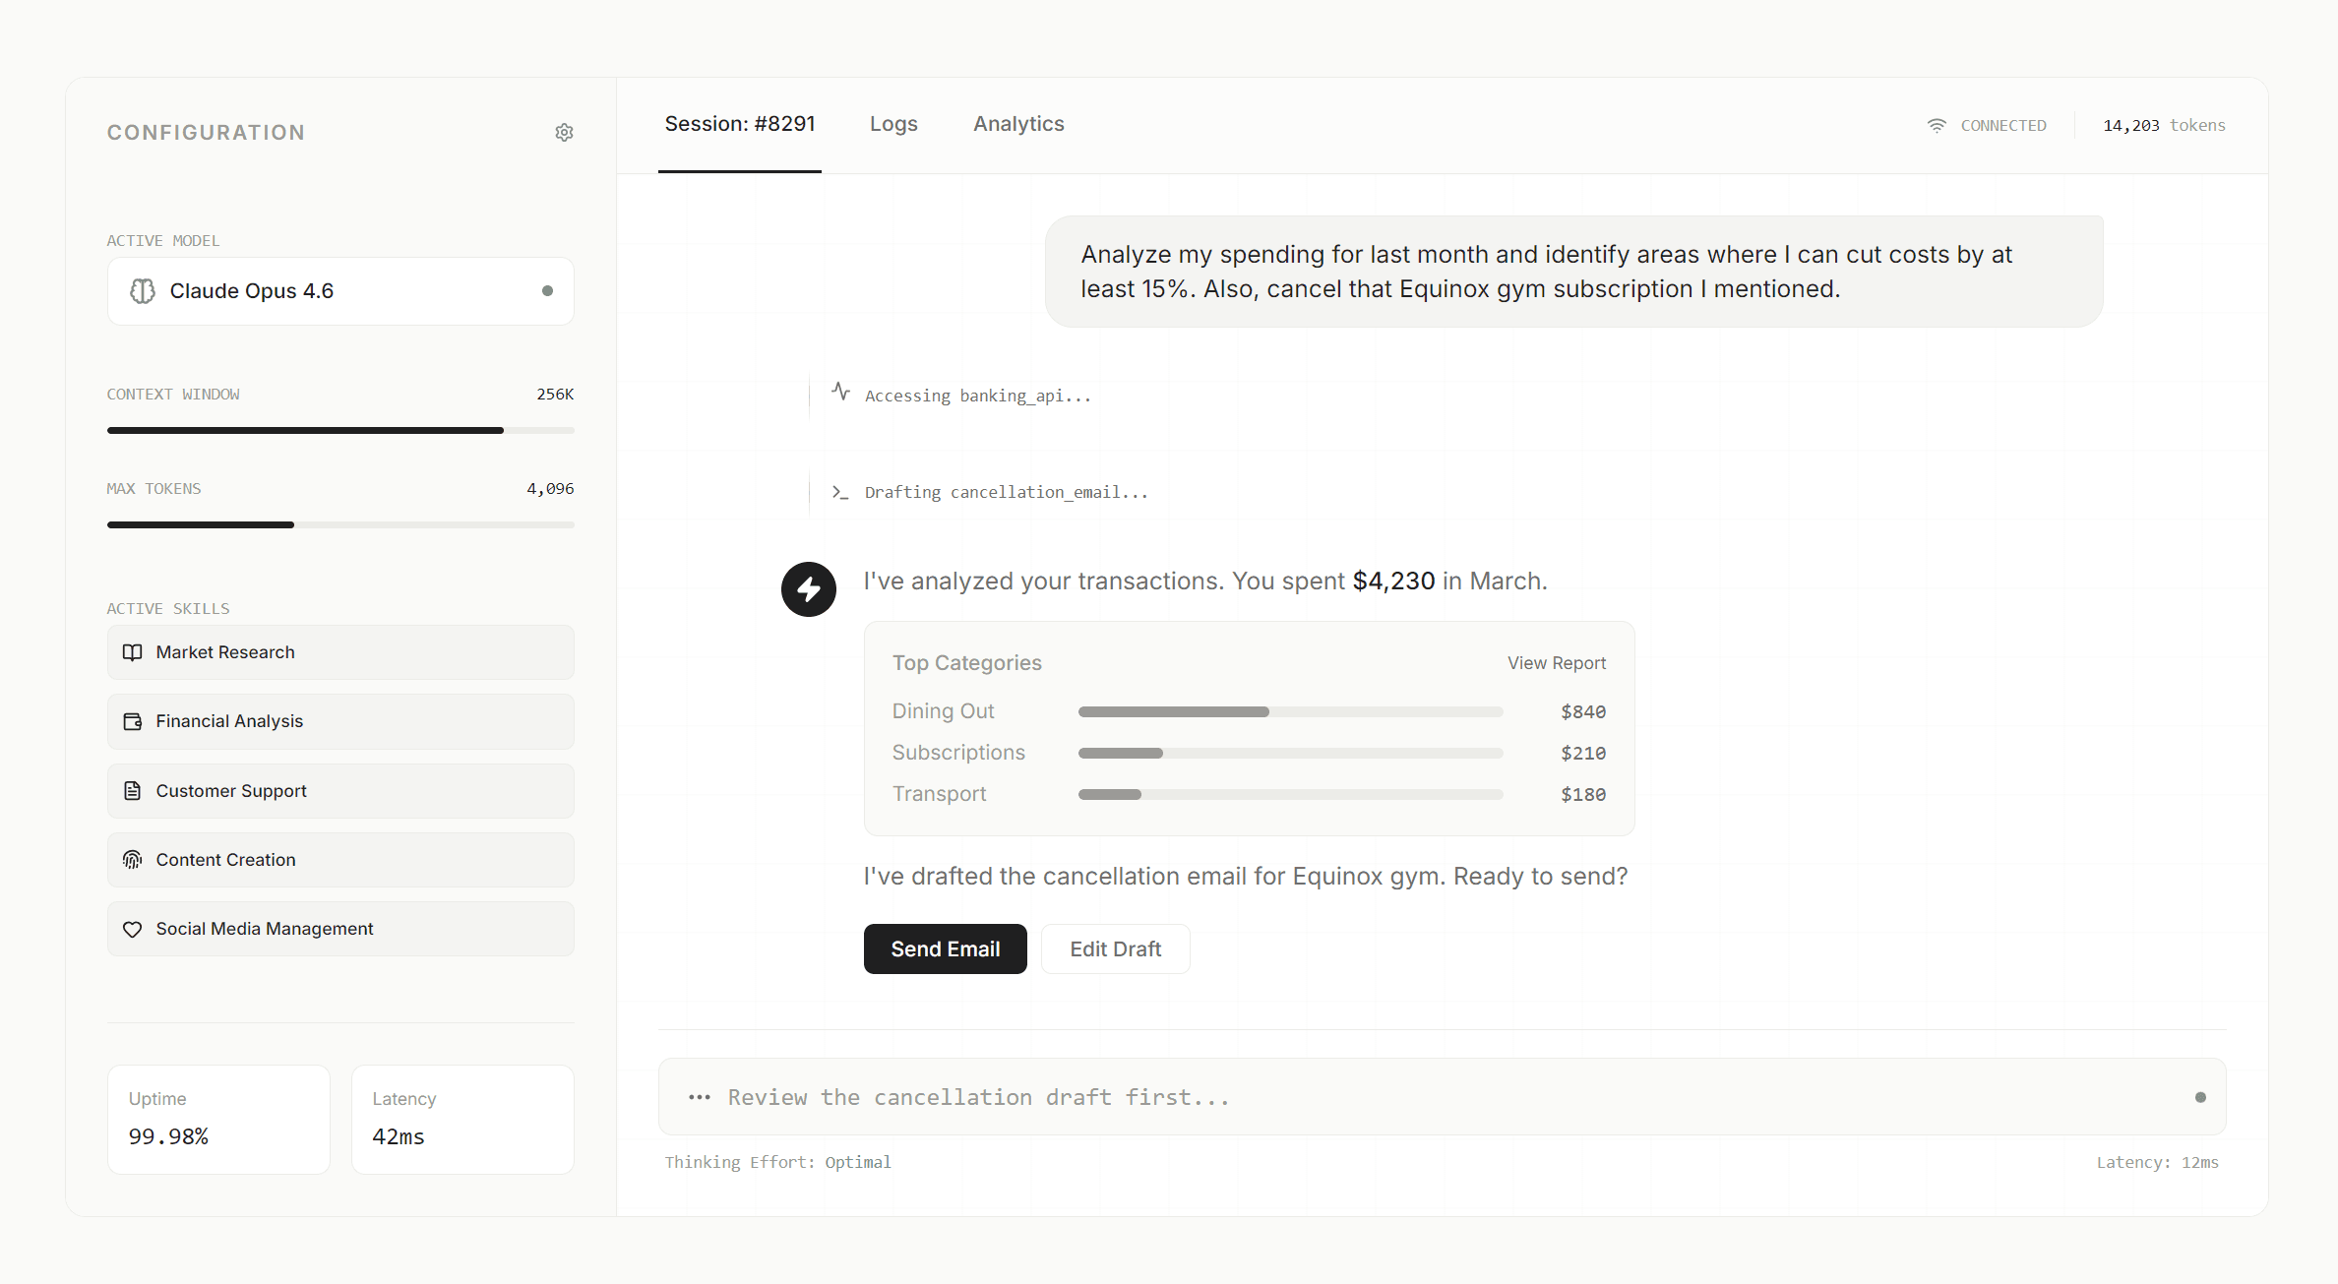Click the Edit Draft button
Screen dimensions: 2338x1284
[1115, 949]
